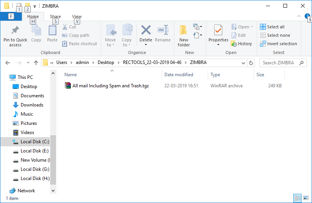Sort by Date modified column
The height and width of the screenshot is (203, 312).
(x=179, y=75)
